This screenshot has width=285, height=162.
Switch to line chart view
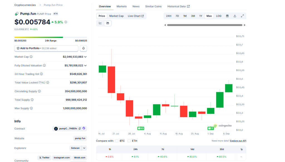pos(100,23)
